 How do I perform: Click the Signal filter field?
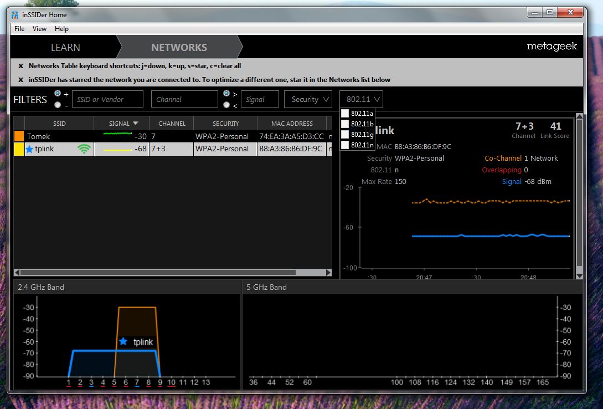pyautogui.click(x=260, y=99)
